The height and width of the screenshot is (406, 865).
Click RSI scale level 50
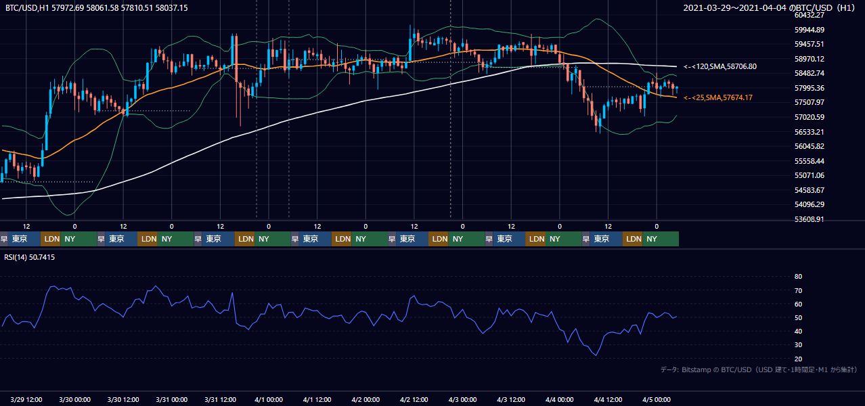799,317
